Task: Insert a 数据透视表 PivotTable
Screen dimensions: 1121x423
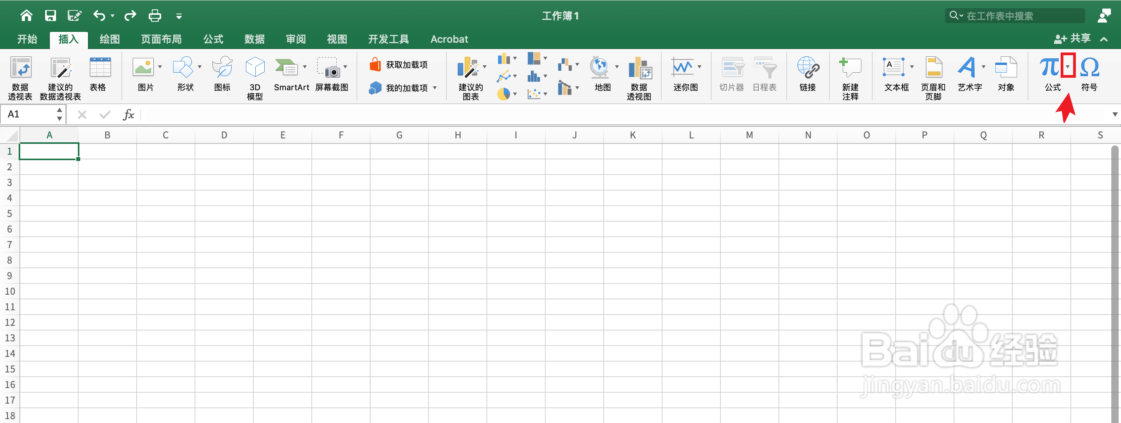Action: point(21,78)
